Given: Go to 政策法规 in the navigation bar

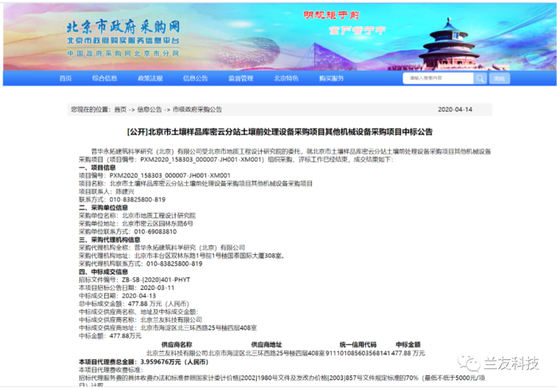Looking at the screenshot, I should pos(150,79).
